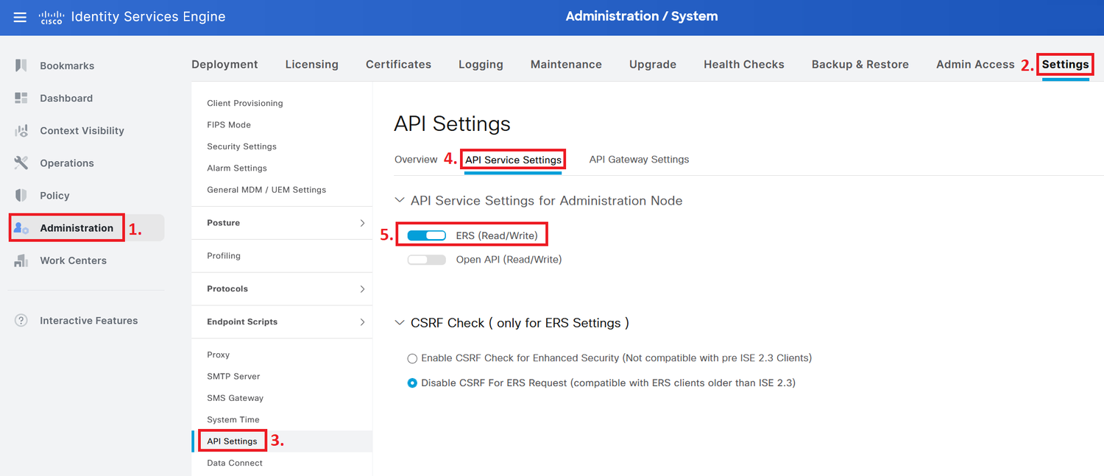This screenshot has height=476, width=1104.
Task: Open the Data Connect settings
Action: pos(234,463)
